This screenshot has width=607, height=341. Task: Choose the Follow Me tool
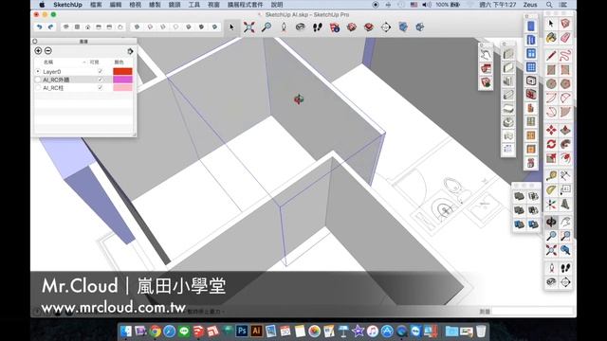[565, 144]
